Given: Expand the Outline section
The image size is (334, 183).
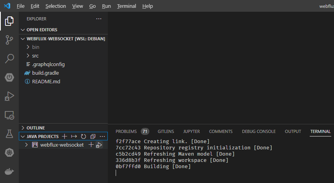Looking at the screenshot, I should (23, 128).
